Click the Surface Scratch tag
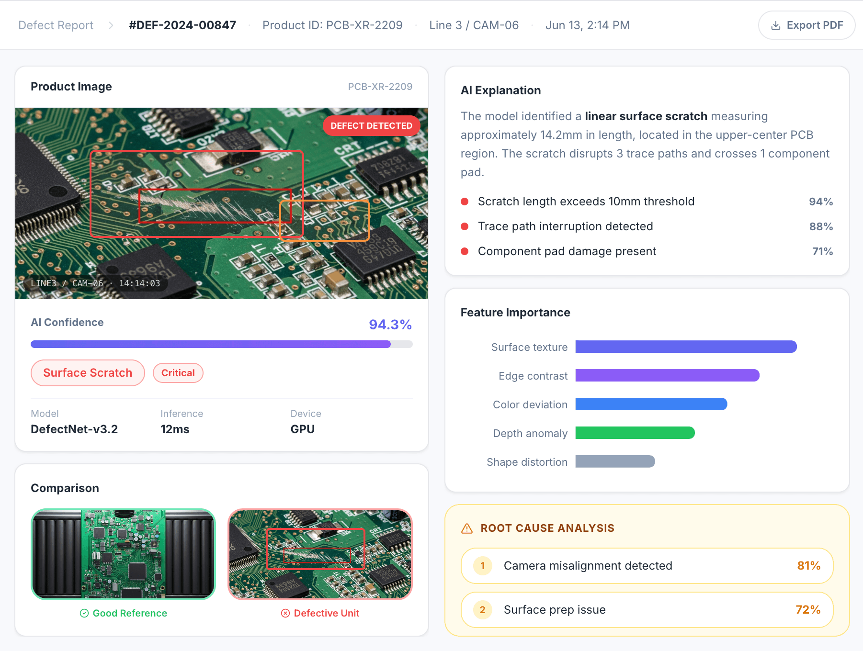The image size is (863, 651). pos(88,373)
